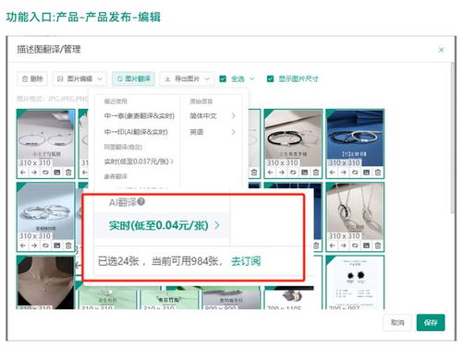Select 中→印(AI翻译&实时) recent option
This screenshot has height=346, width=462.
coord(136,132)
